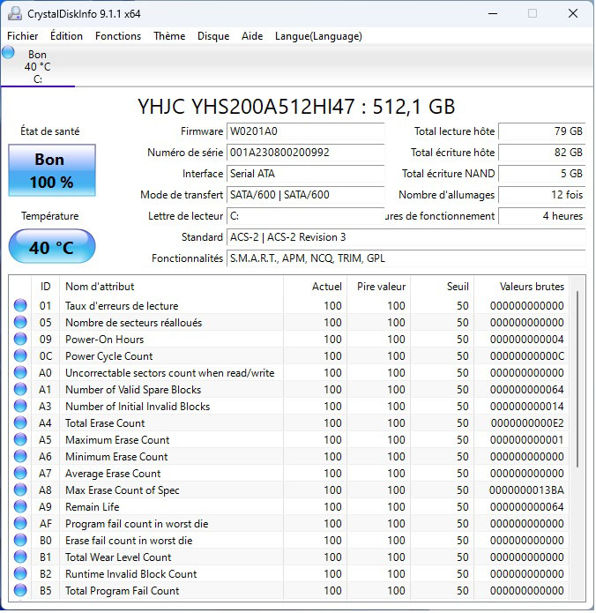Select the C: disk tab showing Bon 40 °C
Screen dimensions: 596x613
[38, 66]
